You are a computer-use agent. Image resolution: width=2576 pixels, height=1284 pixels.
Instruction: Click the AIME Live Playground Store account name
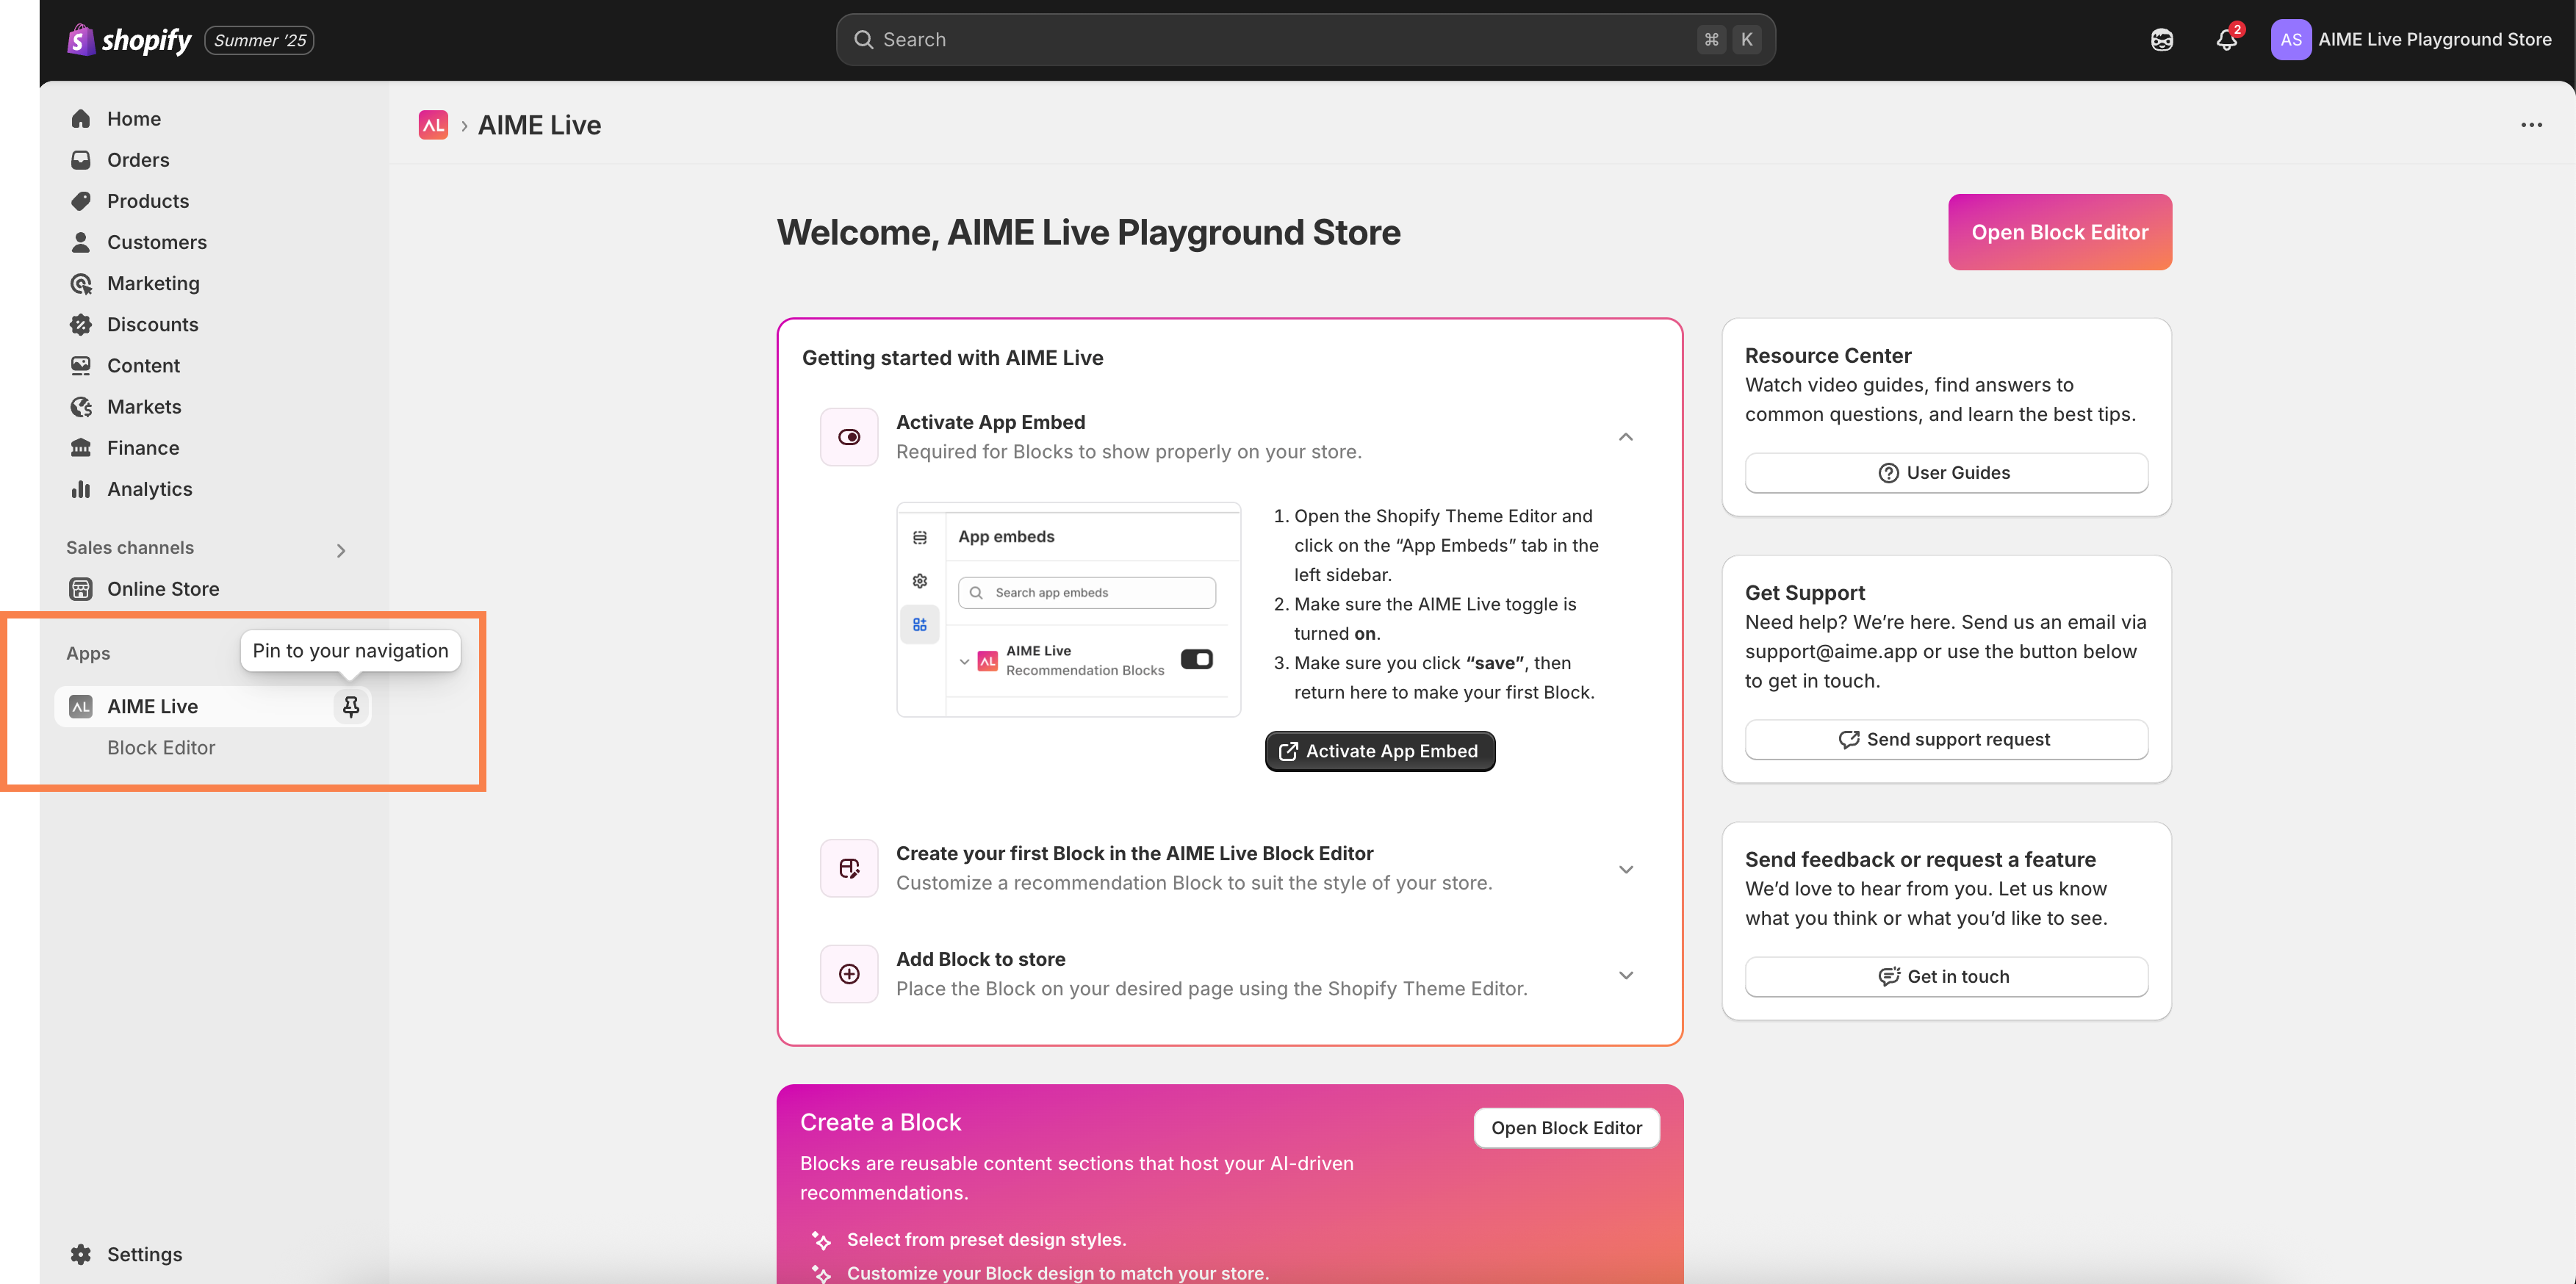tap(2435, 40)
